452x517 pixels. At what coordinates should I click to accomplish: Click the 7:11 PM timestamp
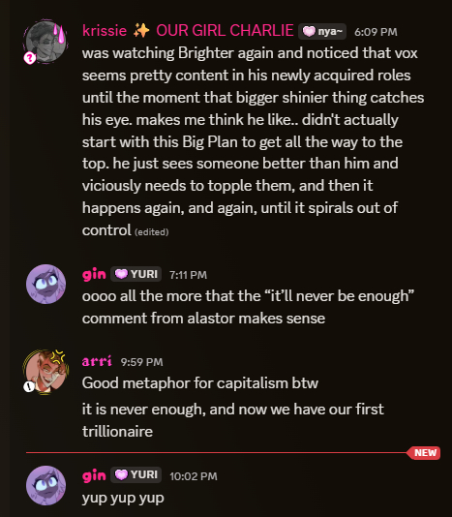click(188, 275)
